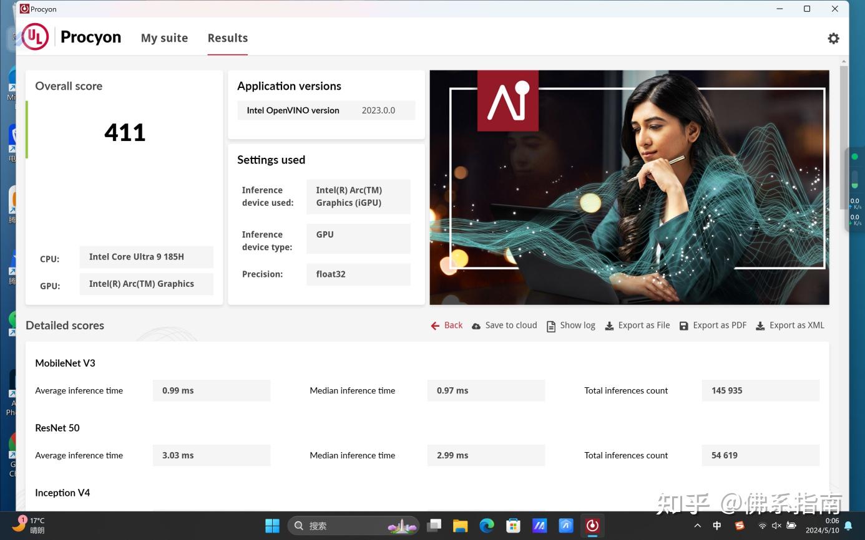Click the UL Procyon logo
The height and width of the screenshot is (540, 865).
pyautogui.click(x=72, y=37)
